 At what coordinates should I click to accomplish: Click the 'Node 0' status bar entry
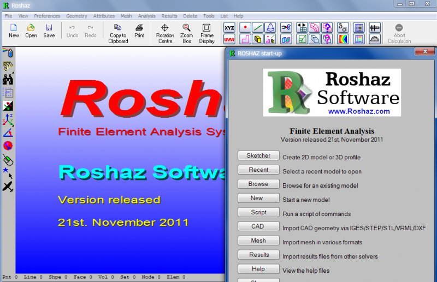click(x=151, y=277)
